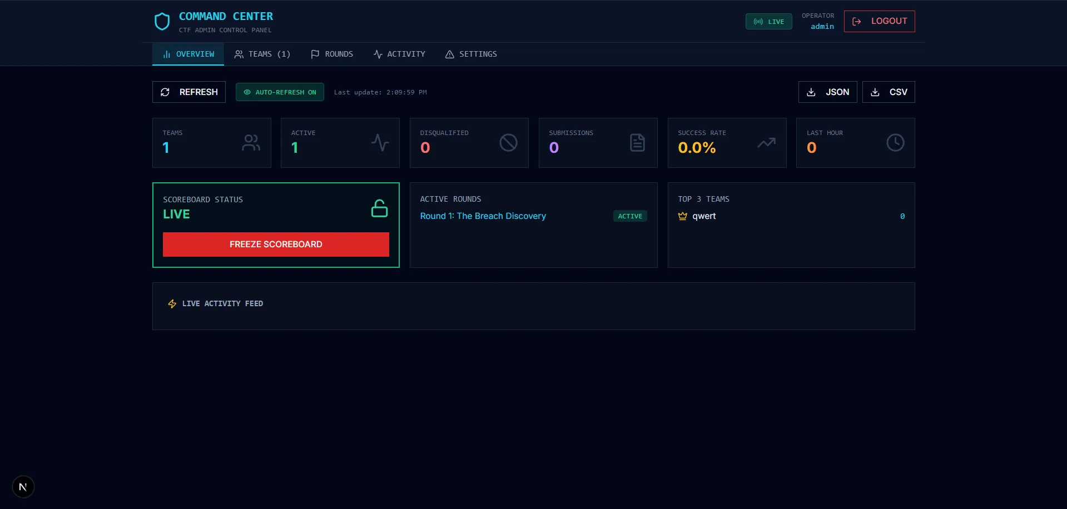Freeze the scoreboard
Viewport: 1067px width, 509px height.
[x=276, y=244]
